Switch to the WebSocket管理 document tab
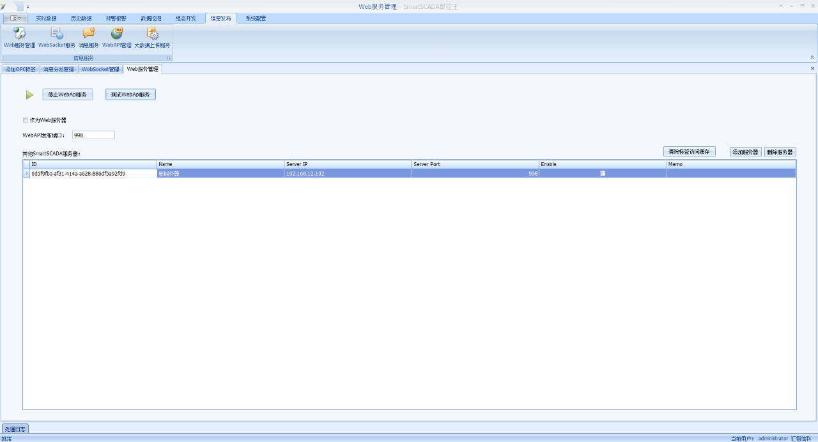The width and height of the screenshot is (818, 442). (100, 69)
